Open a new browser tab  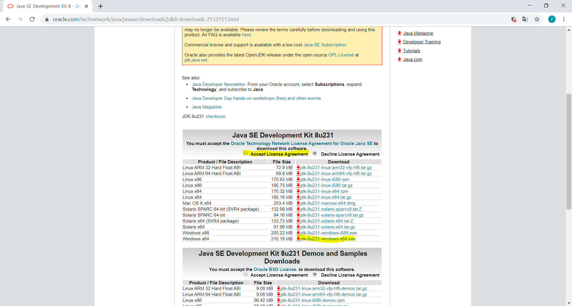[100, 6]
